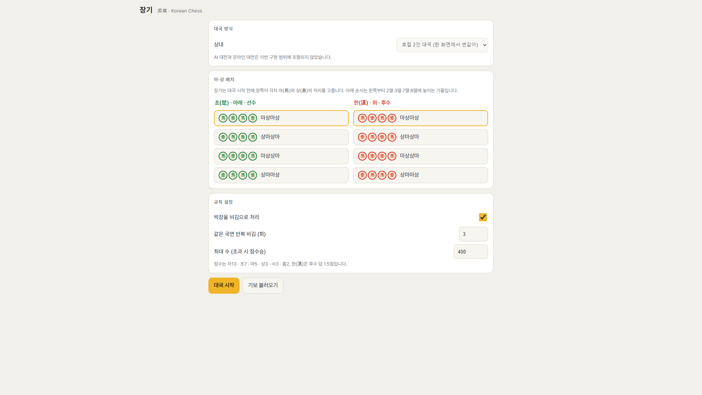Click first green 馬 icon in Cho 마상마상 row
This screenshot has height=395, width=702.
click(x=223, y=118)
